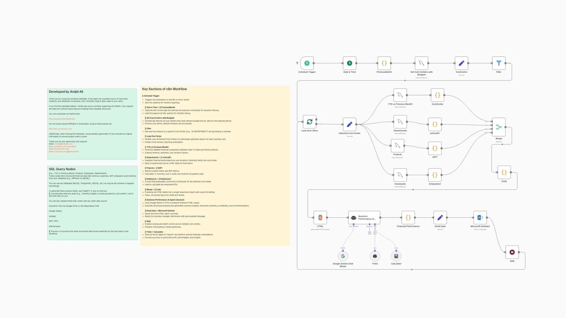The image size is (566, 318).
Task: Select the 'SQL Query Nodes' sticky note heading
Action: [x=62, y=169]
